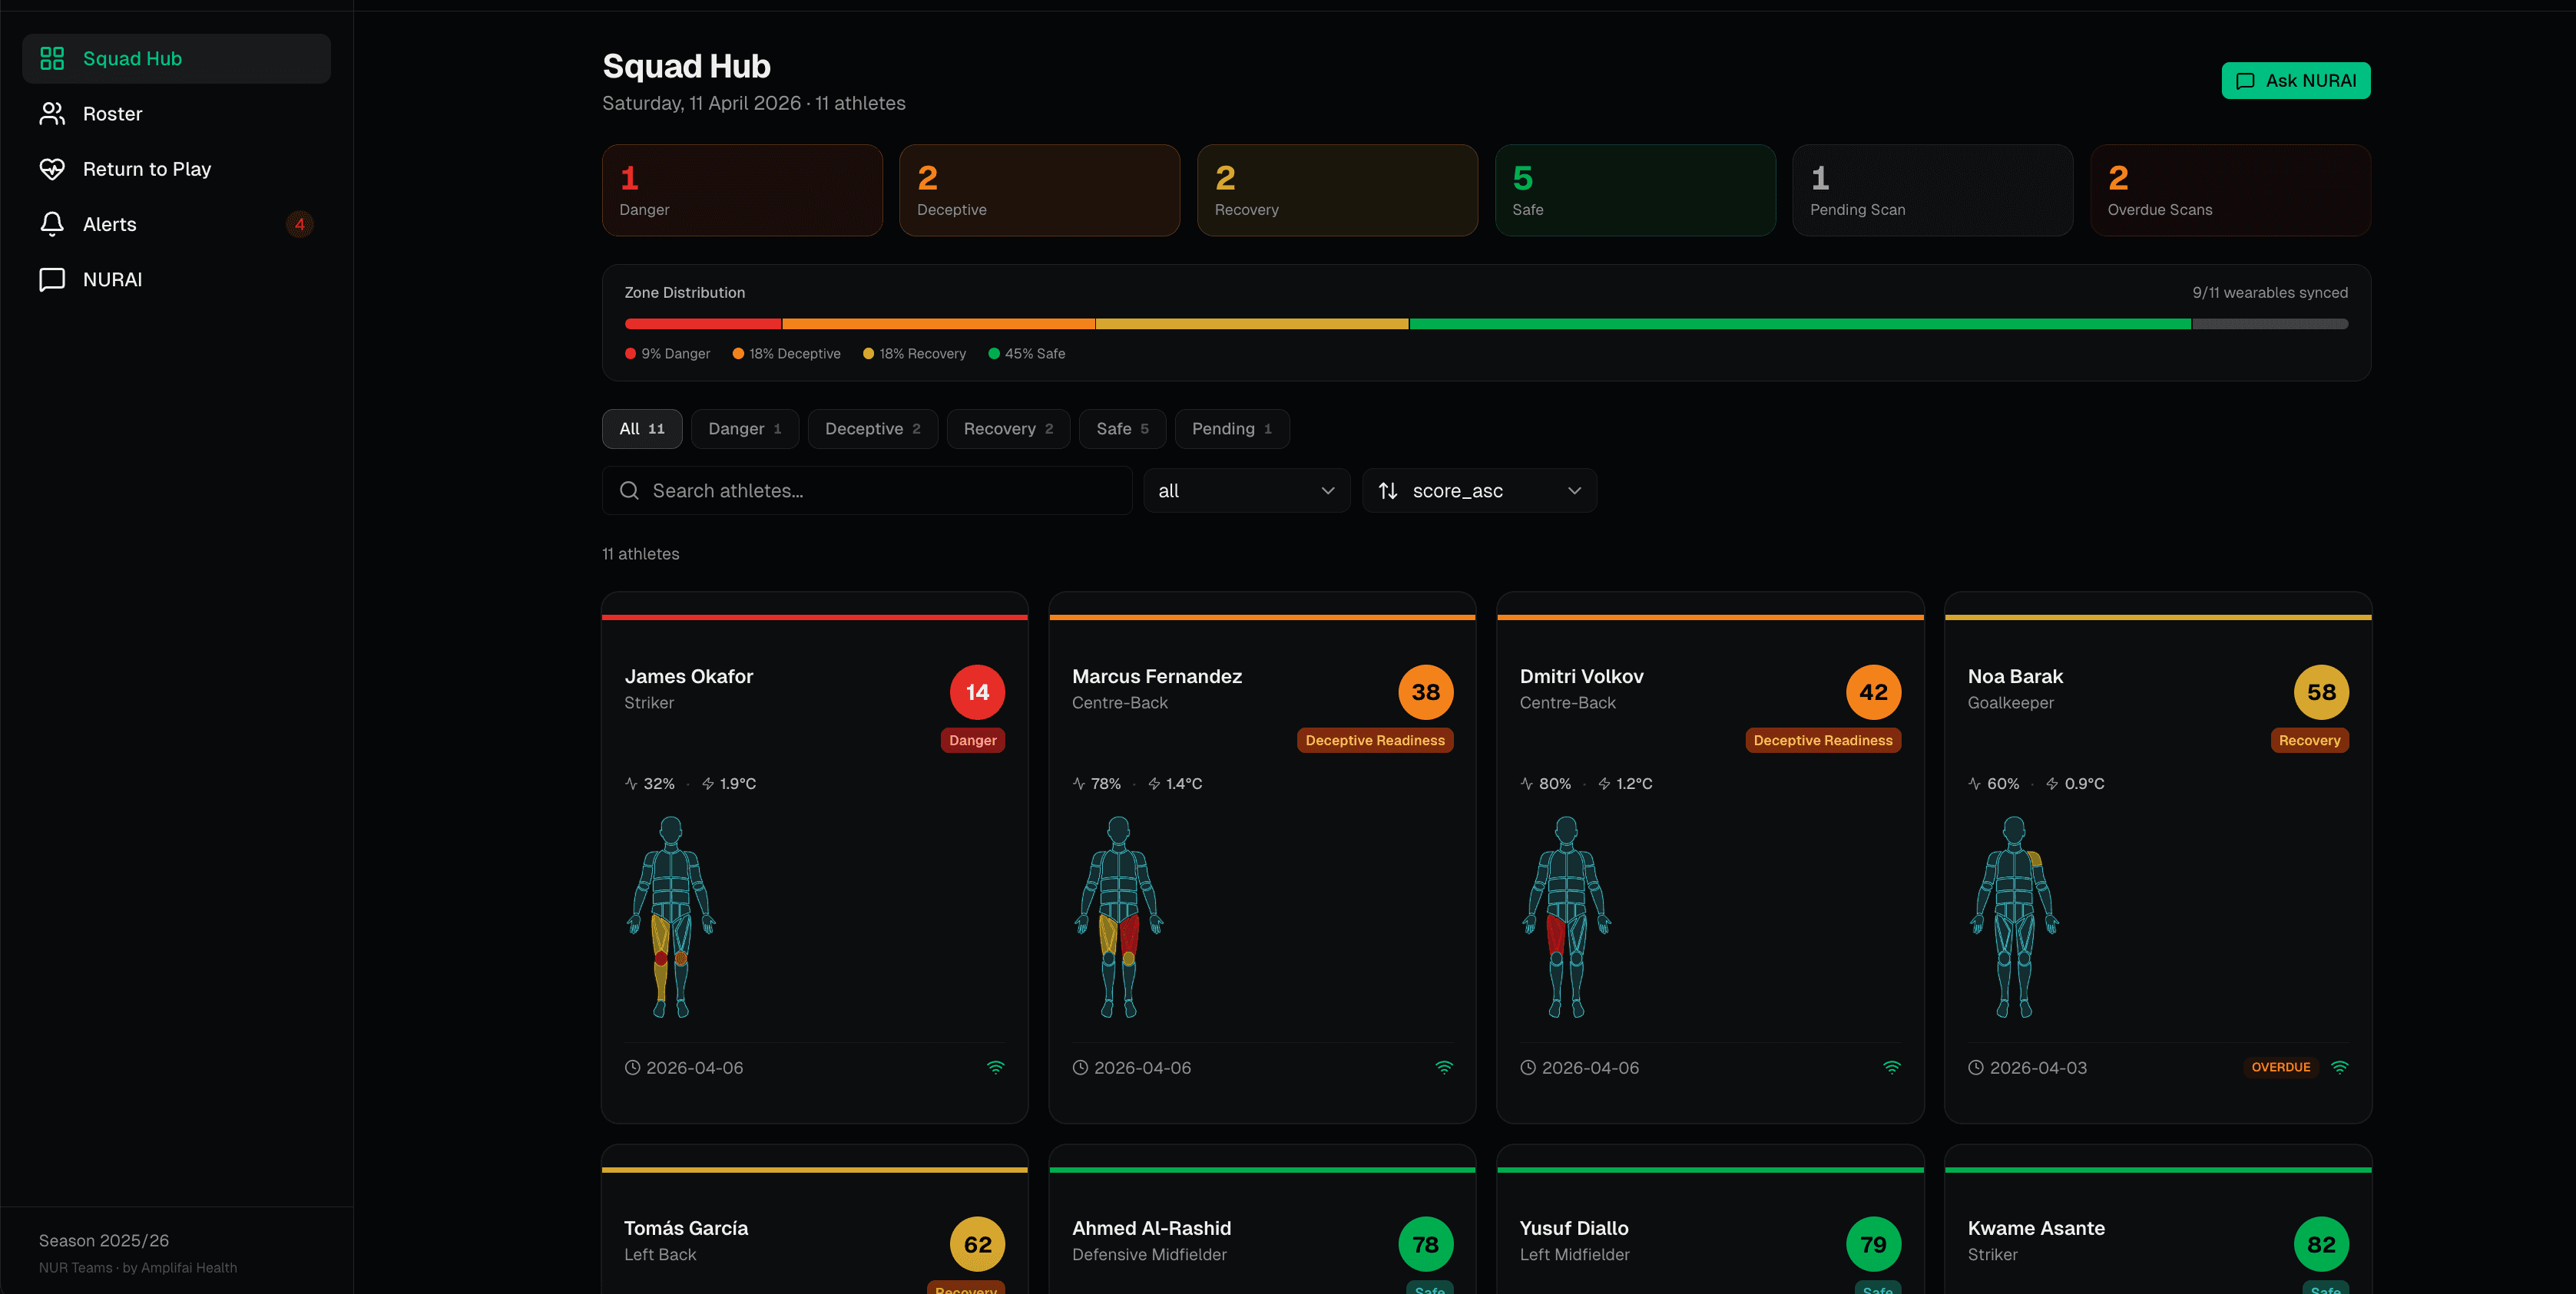Screen dimensions: 2576x1294
Task: Toggle the Deceptive filter chip
Action: pyautogui.click(x=872, y=429)
